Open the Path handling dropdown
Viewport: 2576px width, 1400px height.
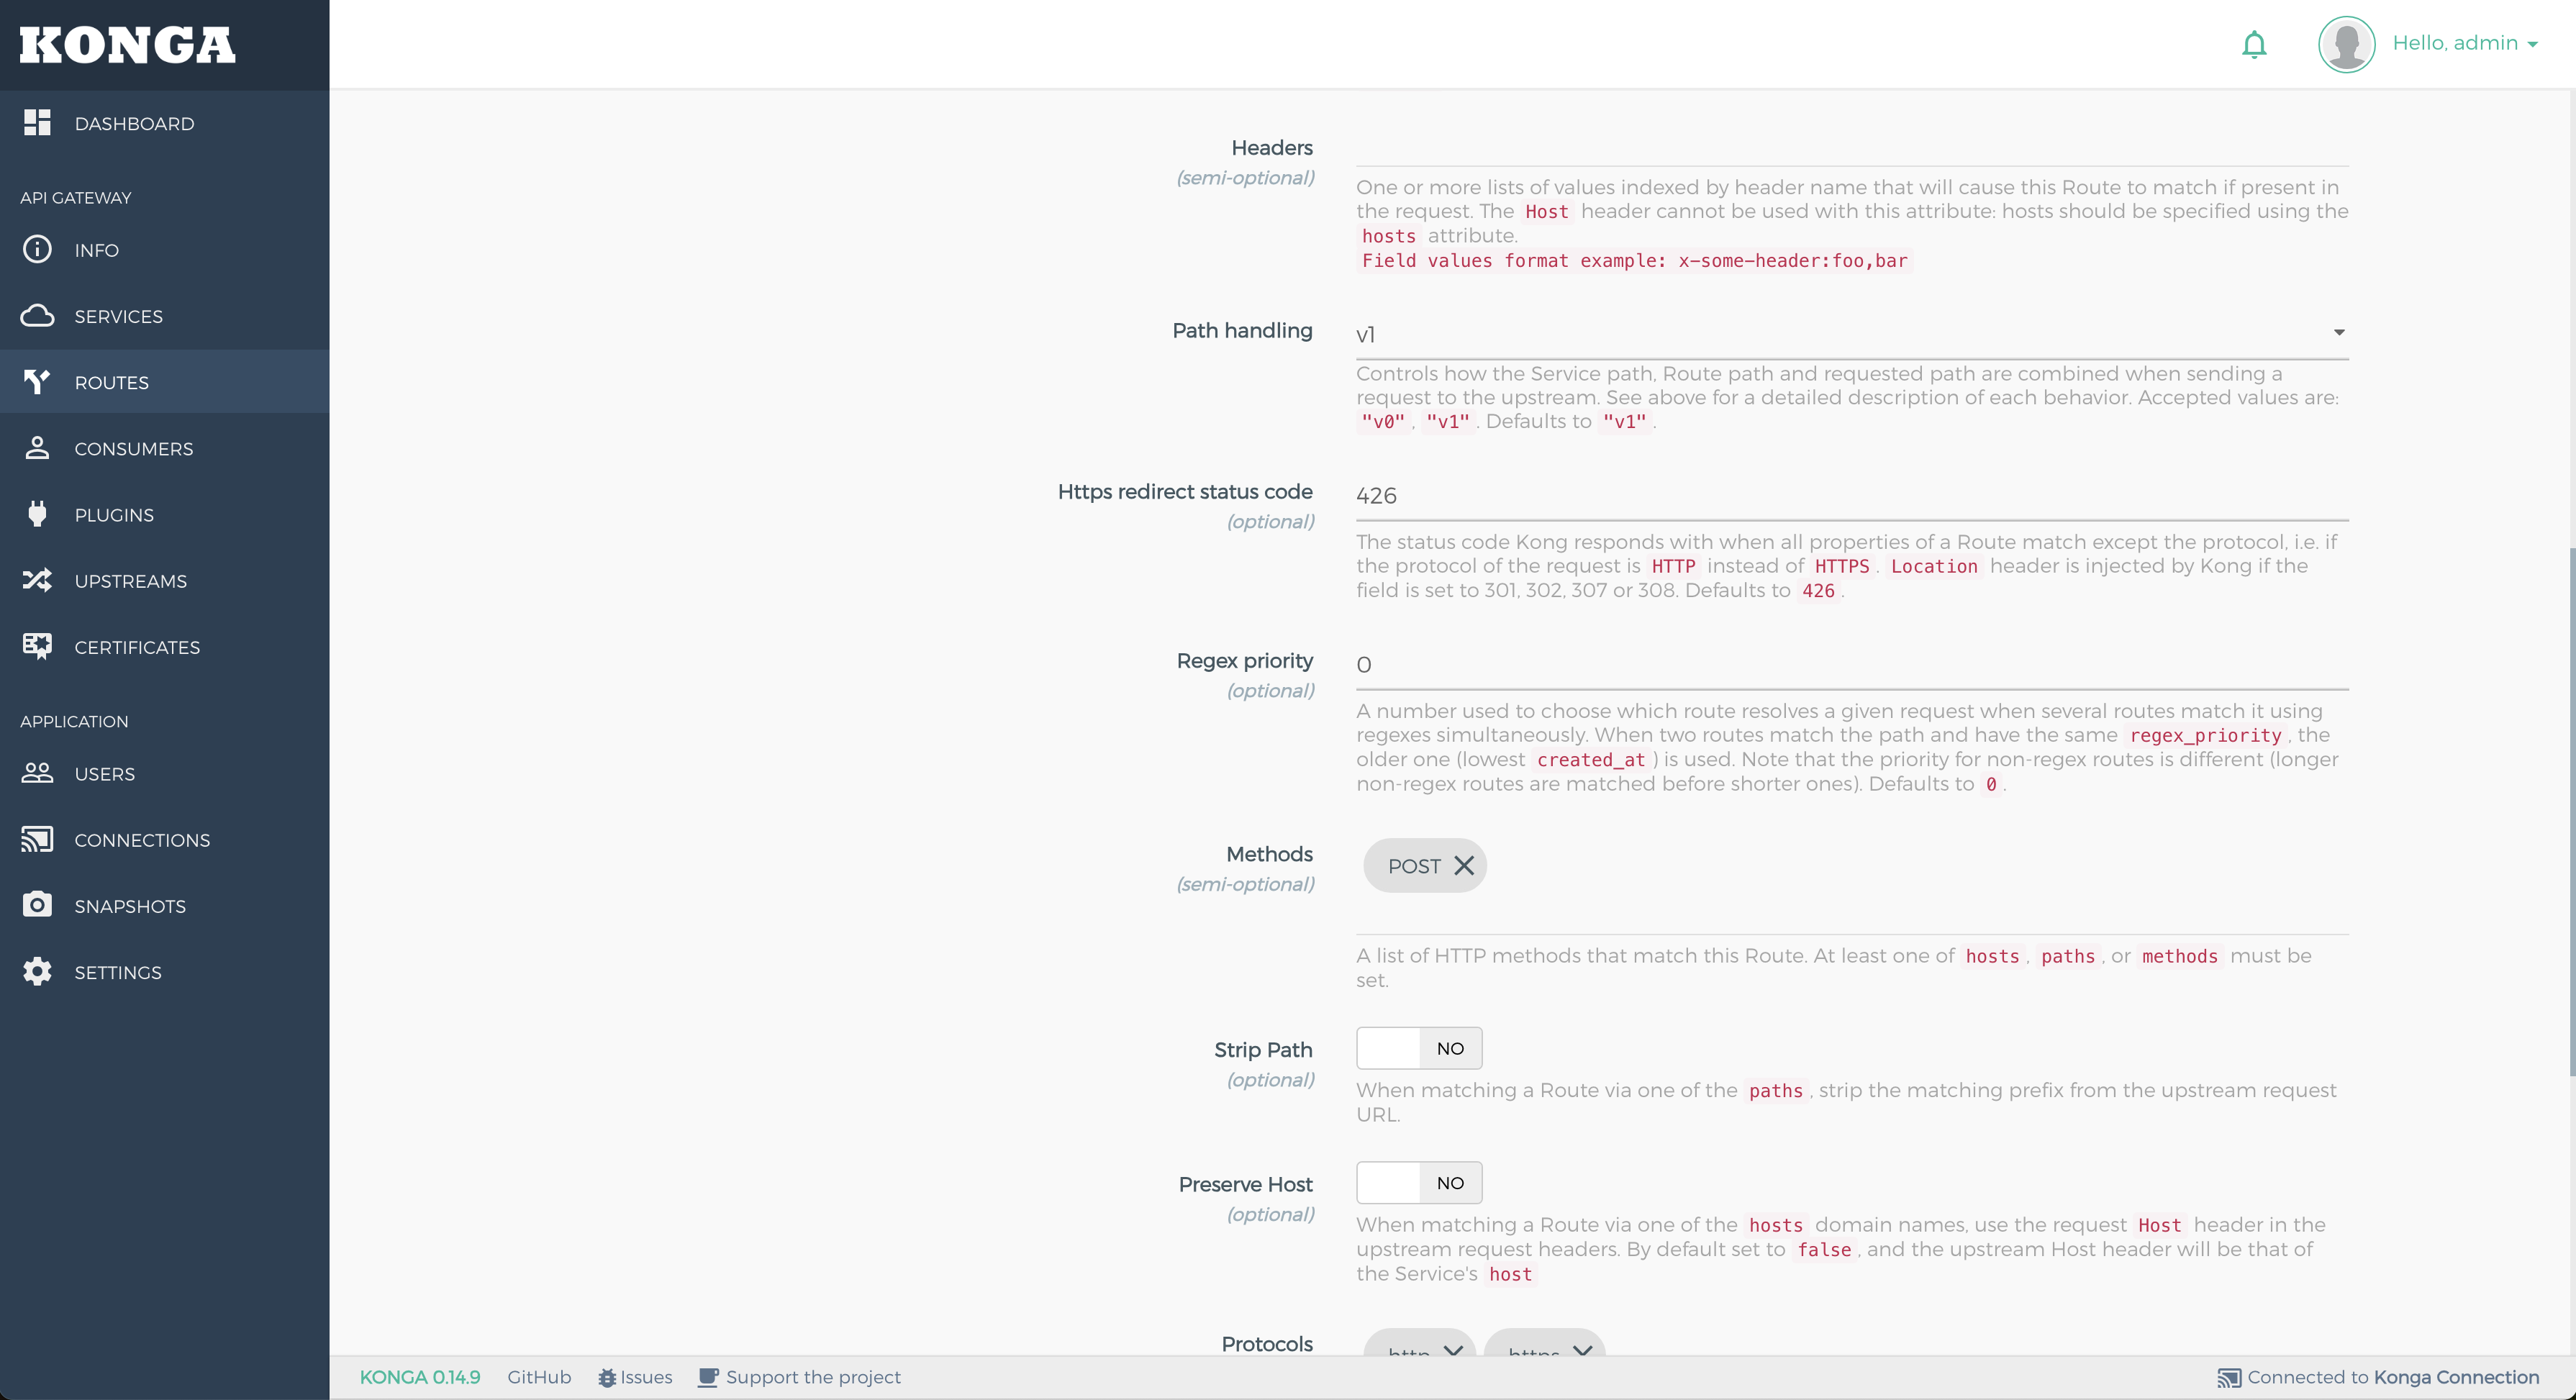tap(1851, 333)
